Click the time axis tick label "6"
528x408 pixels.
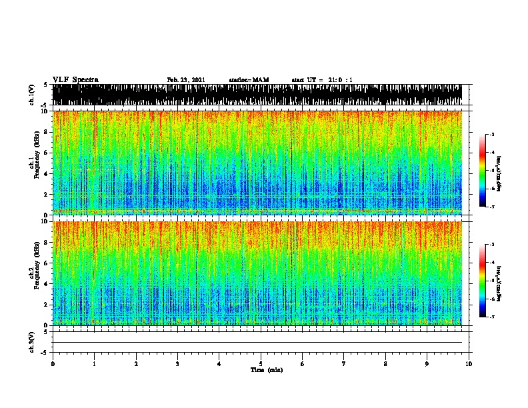(303, 363)
